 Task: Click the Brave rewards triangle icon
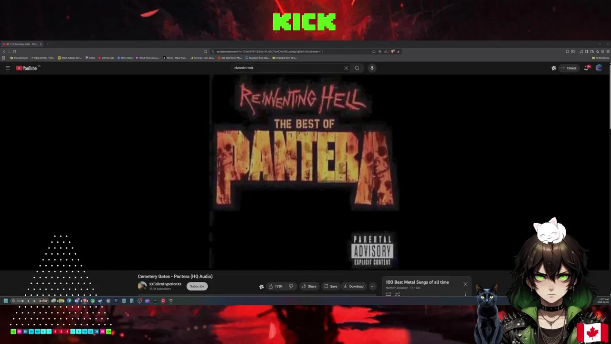[x=398, y=51]
